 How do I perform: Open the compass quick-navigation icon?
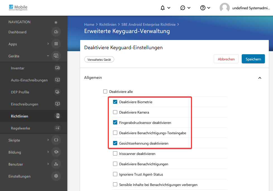pos(183,8)
